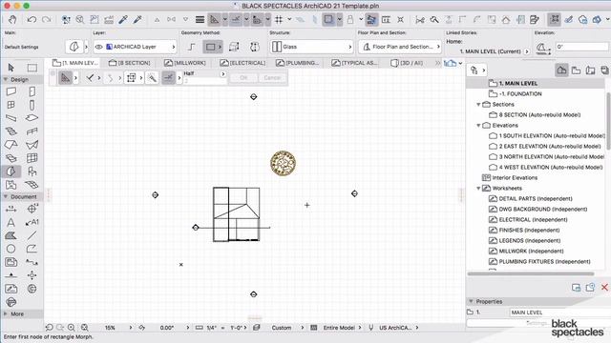Toggle the grid snap icon
Image resolution: width=611 pixels, height=343 pixels.
pos(279,19)
